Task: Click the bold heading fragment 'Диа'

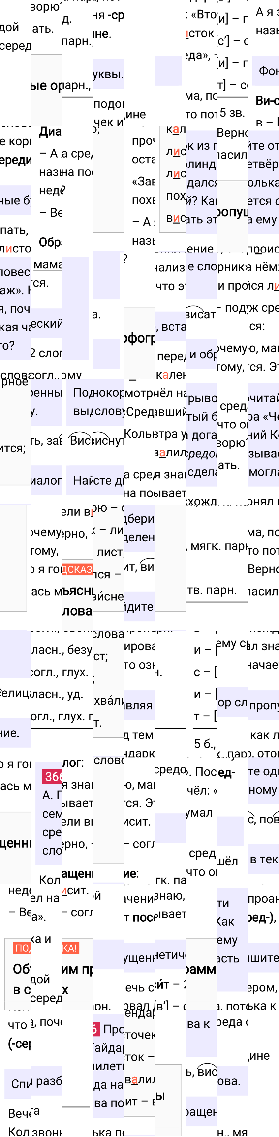Action: coord(50,132)
